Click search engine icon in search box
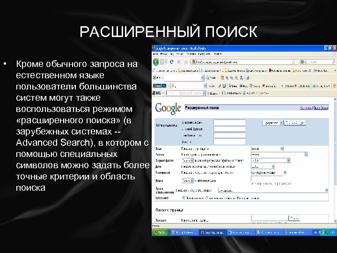The width and height of the screenshot is (337, 253). click(303, 62)
